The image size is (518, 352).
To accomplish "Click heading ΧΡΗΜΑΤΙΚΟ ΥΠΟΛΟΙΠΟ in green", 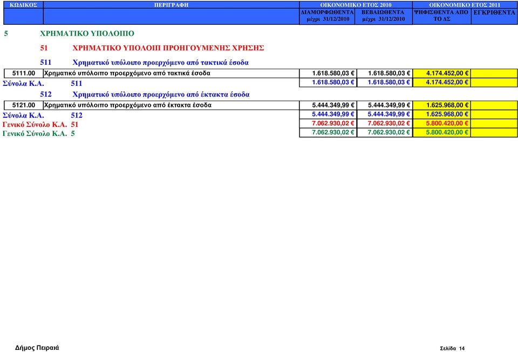I will tap(87, 33).
